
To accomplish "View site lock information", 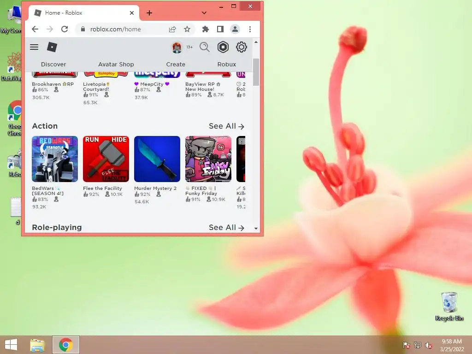I will coord(83,29).
